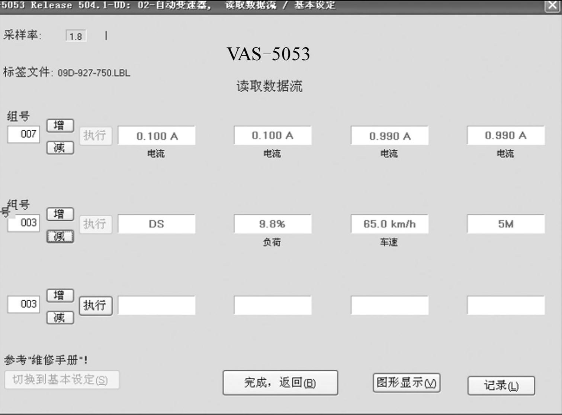The image size is (562, 415).
Task: Click the active 执行 button in bottom row
Action: (x=96, y=305)
